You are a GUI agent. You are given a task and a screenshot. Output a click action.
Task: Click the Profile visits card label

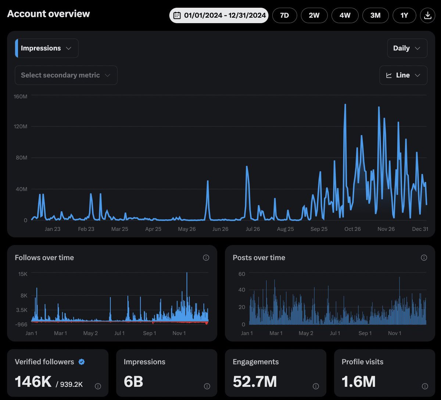click(x=362, y=362)
